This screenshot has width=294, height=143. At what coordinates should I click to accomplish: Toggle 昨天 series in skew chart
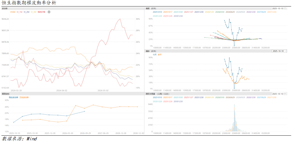[x=160, y=54]
